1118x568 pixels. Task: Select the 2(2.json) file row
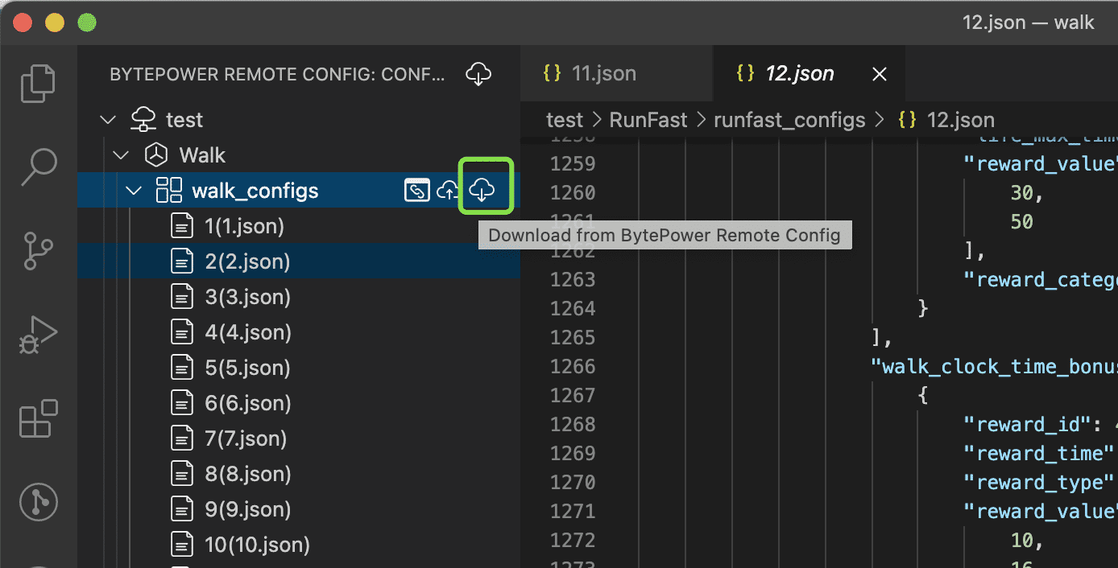299,261
